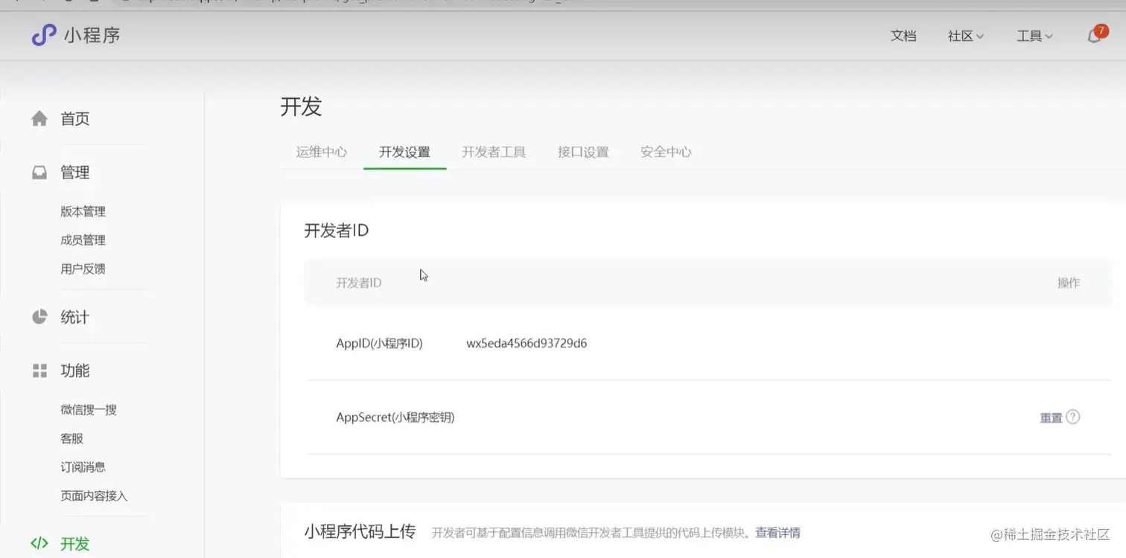Go to 首页 in the sidebar
Screen dimensions: 1126x558
(x=75, y=119)
